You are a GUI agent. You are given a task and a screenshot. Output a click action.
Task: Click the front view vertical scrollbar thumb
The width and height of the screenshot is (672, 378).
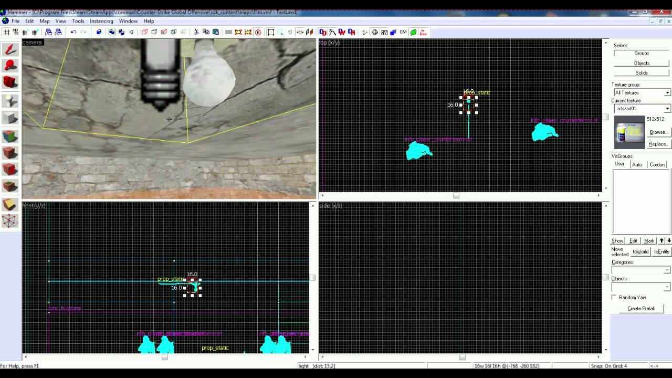pyautogui.click(x=313, y=277)
